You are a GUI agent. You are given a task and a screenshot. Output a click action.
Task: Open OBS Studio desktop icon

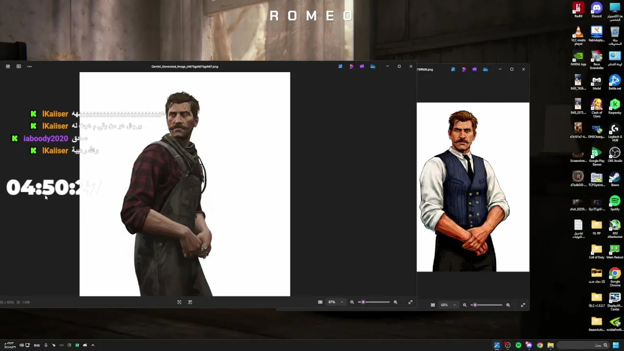pos(615,154)
